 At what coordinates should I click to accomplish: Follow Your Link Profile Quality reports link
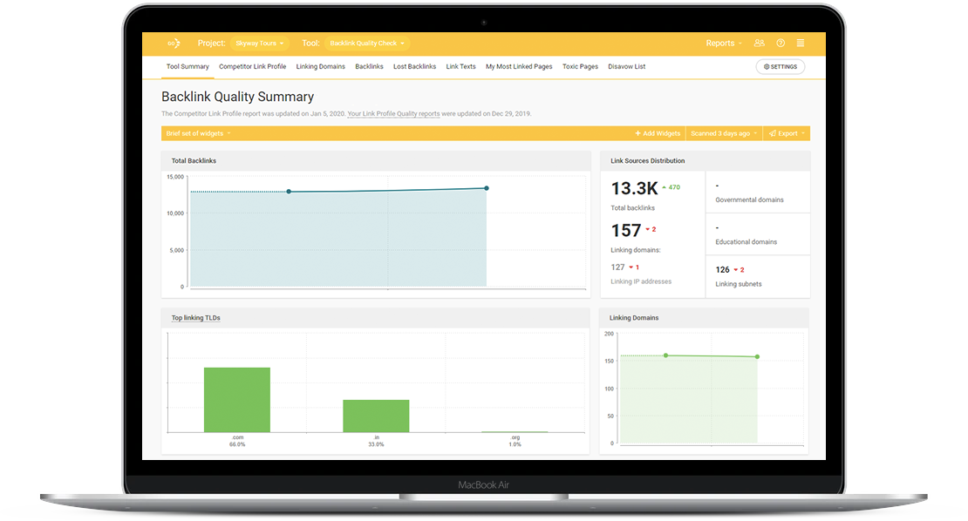pos(393,113)
